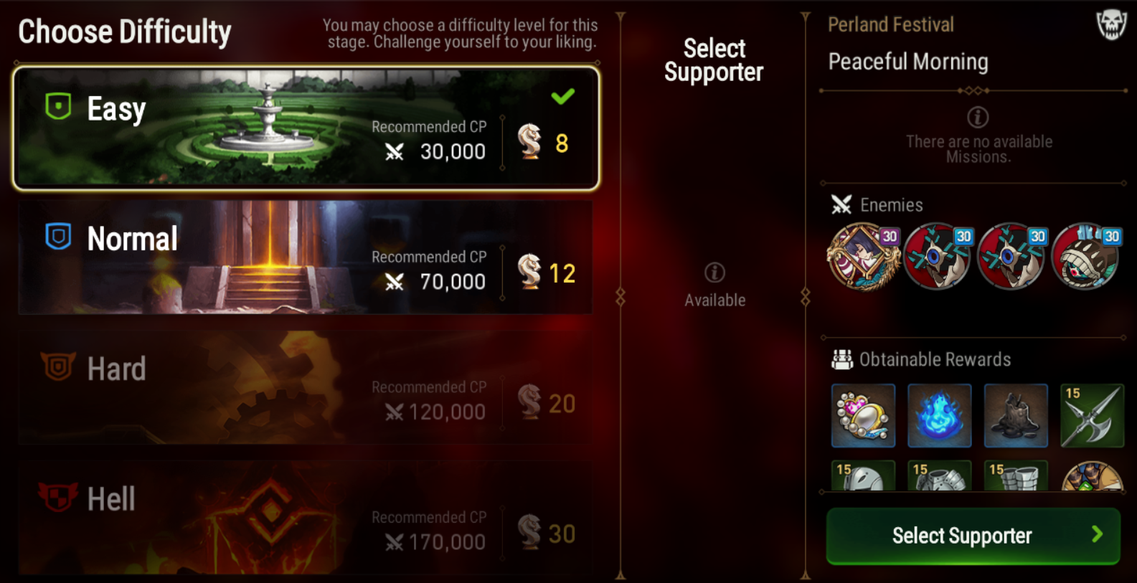Viewport: 1137px width, 583px height.
Task: Click the Enemies section crossed-swords icon
Action: (x=841, y=204)
